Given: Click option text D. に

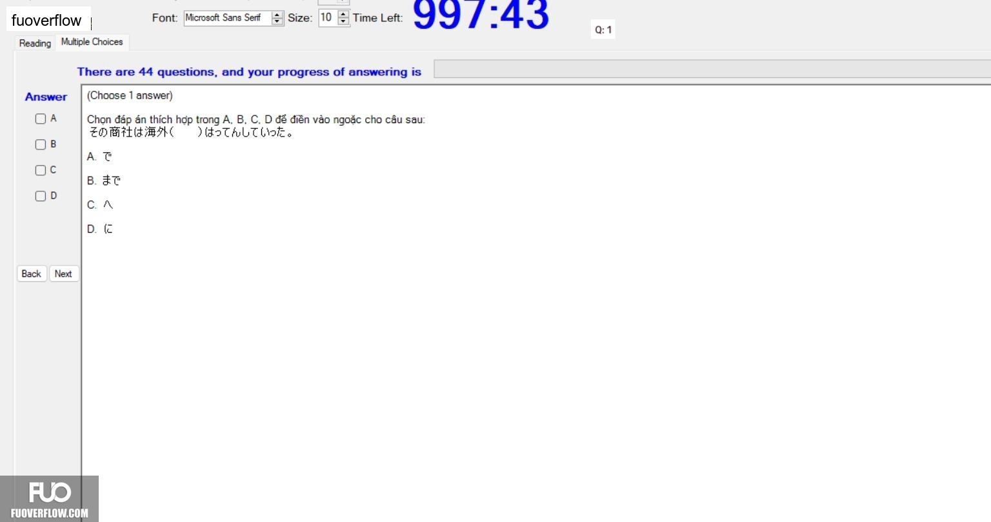Looking at the screenshot, I should click(100, 229).
